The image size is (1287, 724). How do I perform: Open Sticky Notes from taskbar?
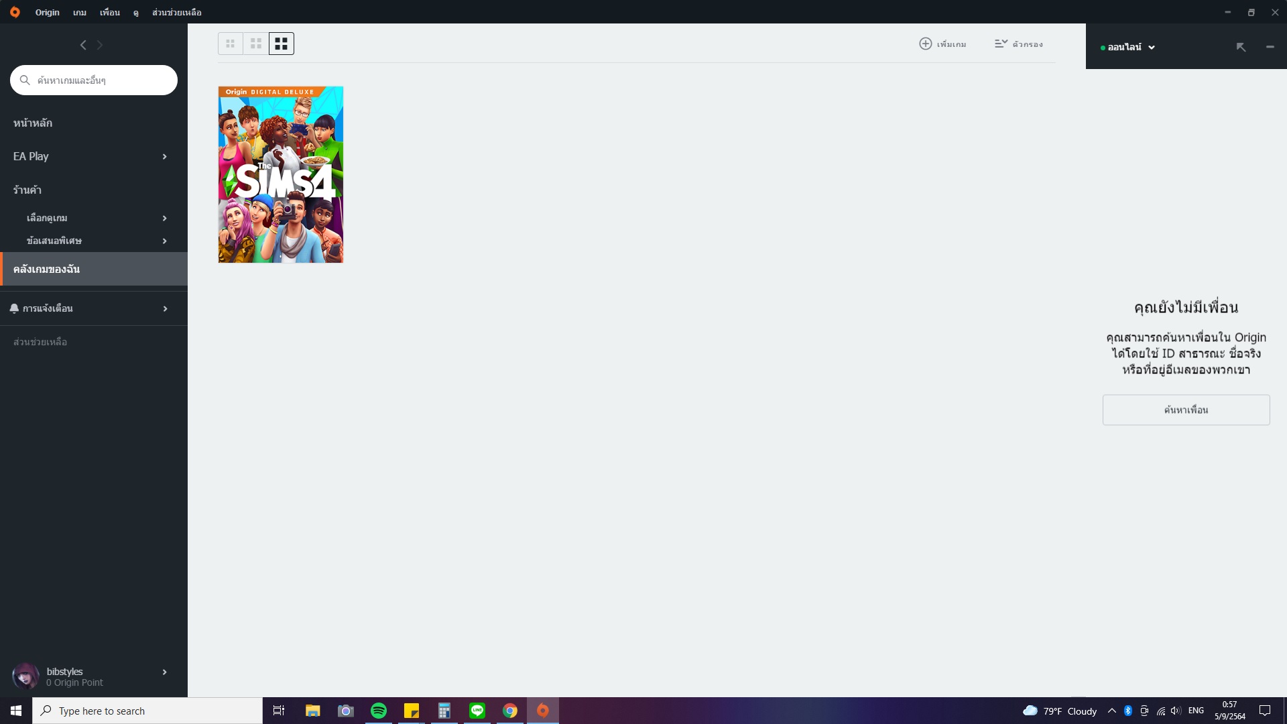click(x=412, y=711)
